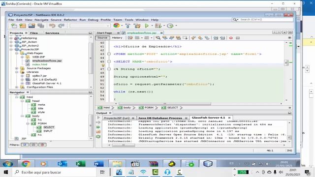The height and width of the screenshot is (177, 315).
Task: Click the editor horizontal scrollbar thumb
Action: [165, 104]
